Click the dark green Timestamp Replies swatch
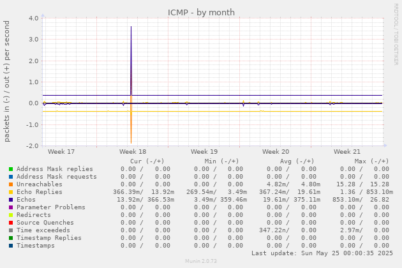The height and width of the screenshot is (268, 402). pyautogui.click(x=11, y=238)
